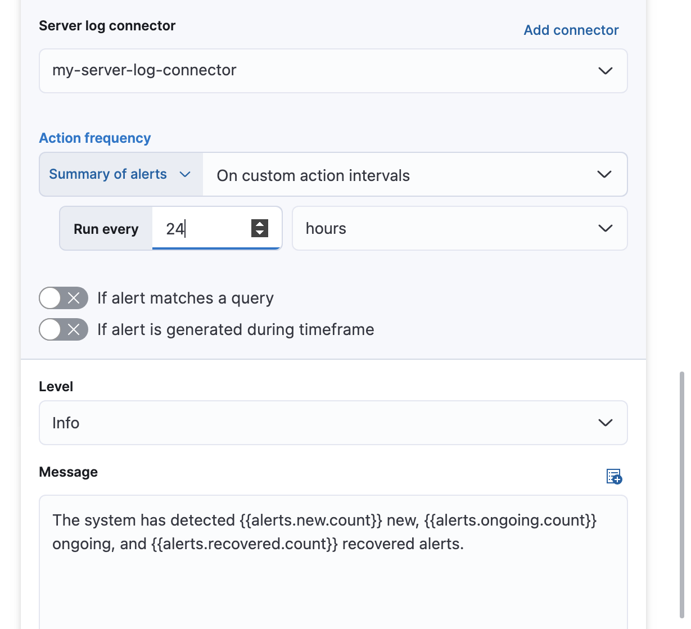The width and height of the screenshot is (691, 629).
Task: Expand the Summary of alerts selector
Action: point(120,174)
